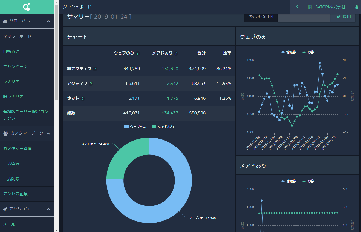Click the メアドあり: 24.42% chart label

tap(95, 144)
